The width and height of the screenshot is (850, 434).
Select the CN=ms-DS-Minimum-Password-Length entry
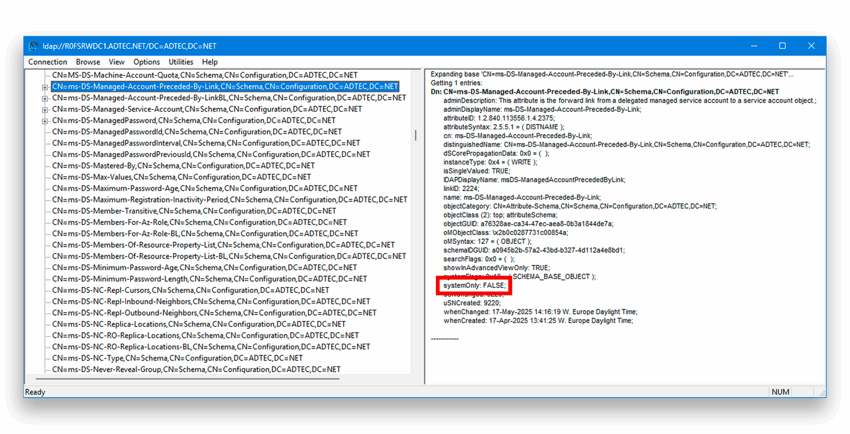click(209, 278)
